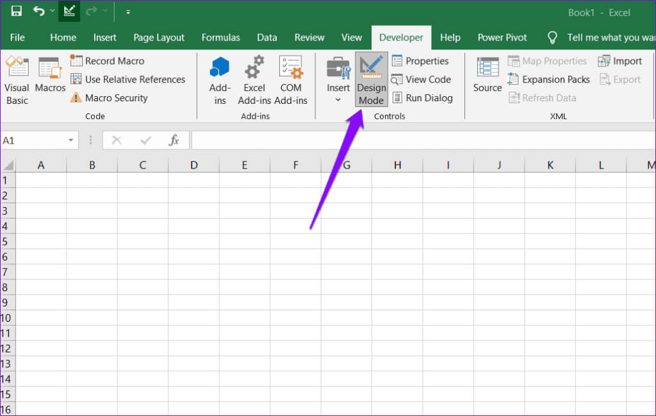656x416 pixels.
Task: Switch to the Insert ribbon tab
Action: [104, 37]
